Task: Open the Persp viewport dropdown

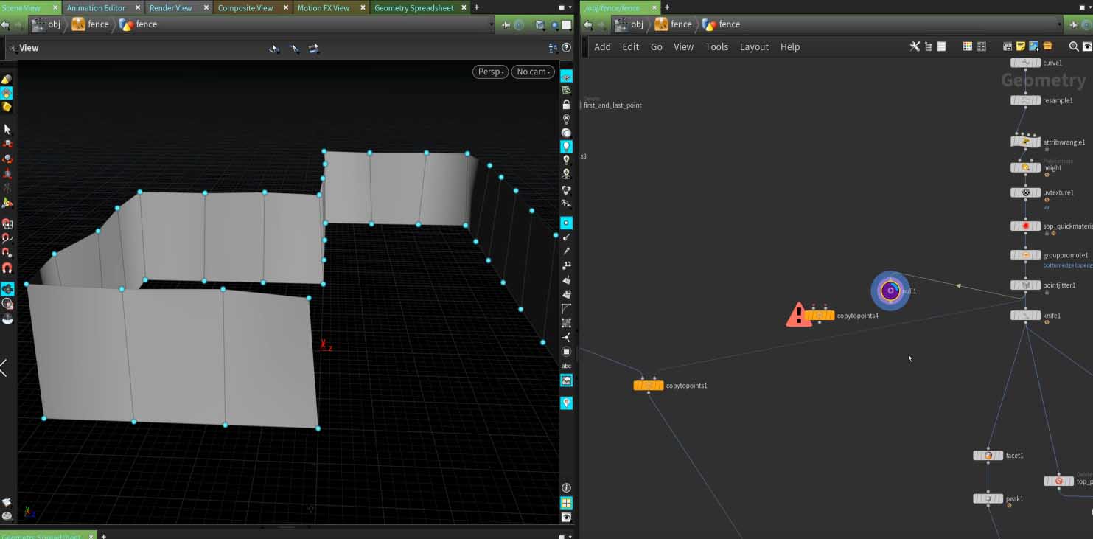Action: 490,72
